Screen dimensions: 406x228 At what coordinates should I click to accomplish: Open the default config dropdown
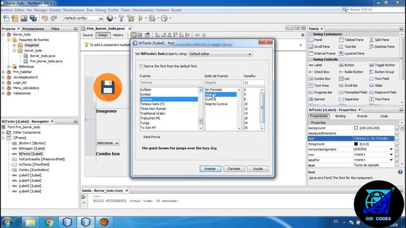[x=83, y=18]
